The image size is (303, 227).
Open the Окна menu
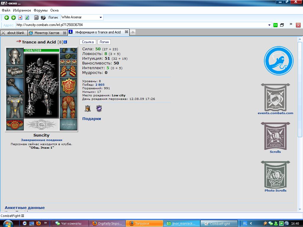[54, 10]
